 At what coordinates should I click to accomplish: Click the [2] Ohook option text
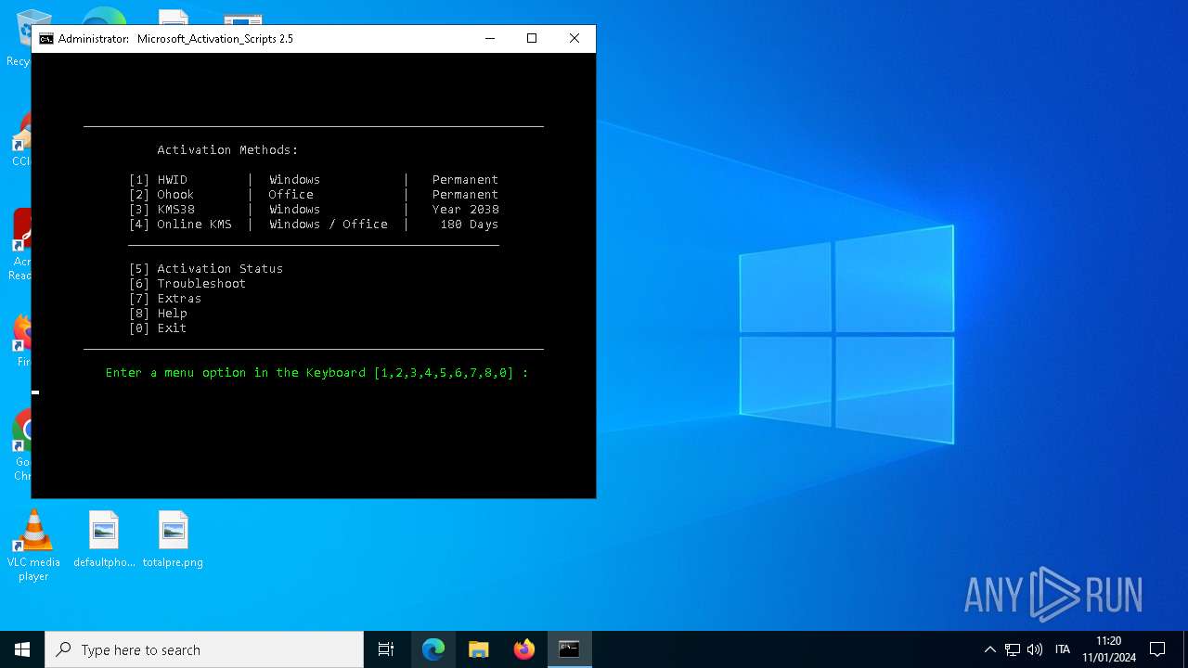coord(161,195)
